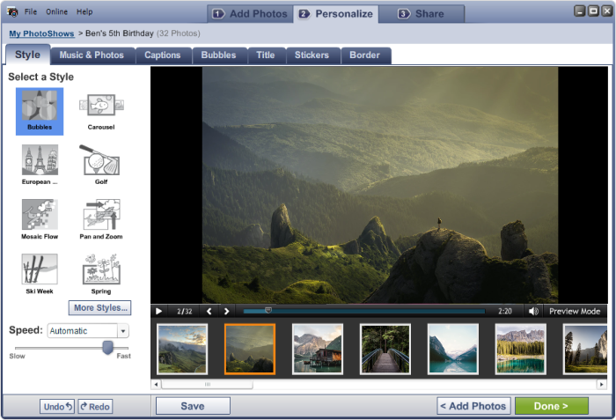Image resolution: width=616 pixels, height=420 pixels.
Task: Open the Help menu
Action: [84, 11]
